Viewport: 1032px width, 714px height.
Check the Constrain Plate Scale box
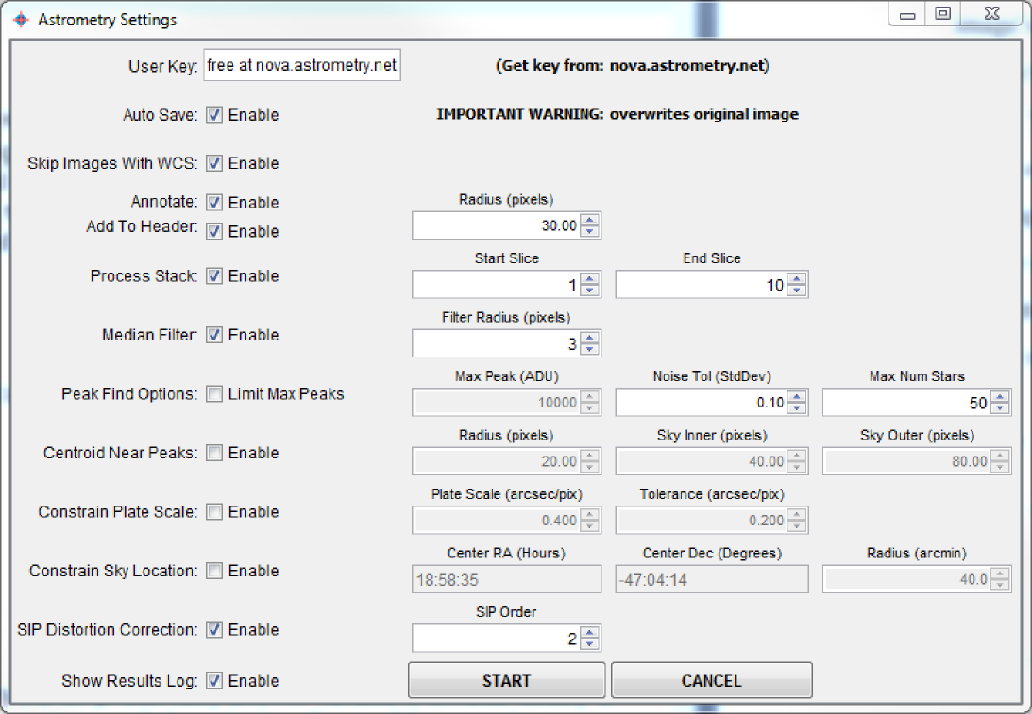214,512
